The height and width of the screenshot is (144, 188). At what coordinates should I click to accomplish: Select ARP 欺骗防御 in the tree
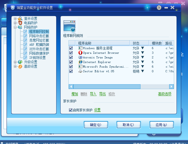(x=39, y=45)
